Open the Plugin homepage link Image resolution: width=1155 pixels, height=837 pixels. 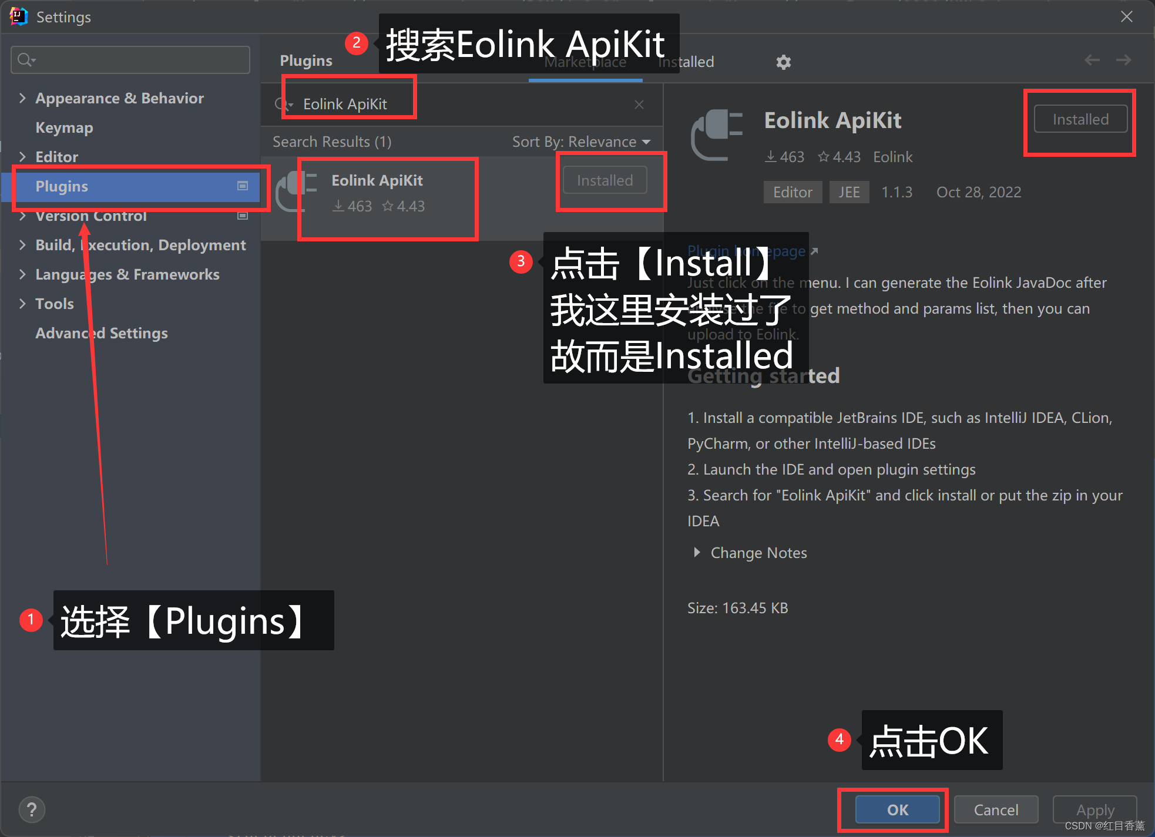(x=746, y=251)
